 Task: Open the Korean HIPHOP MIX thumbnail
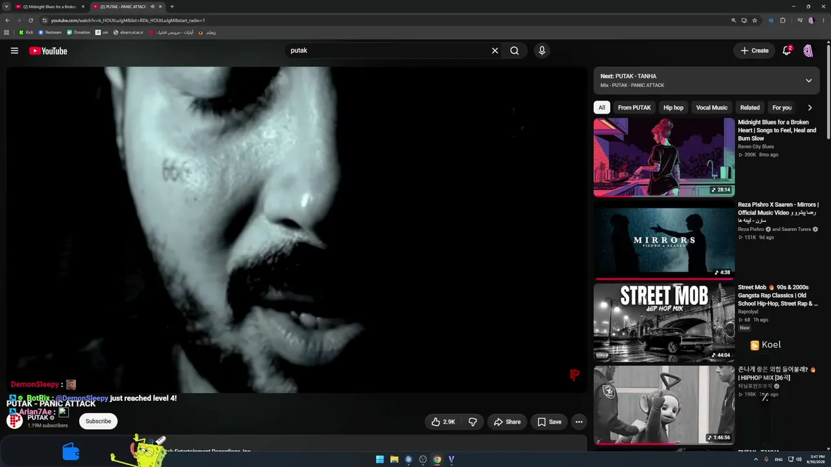664,404
